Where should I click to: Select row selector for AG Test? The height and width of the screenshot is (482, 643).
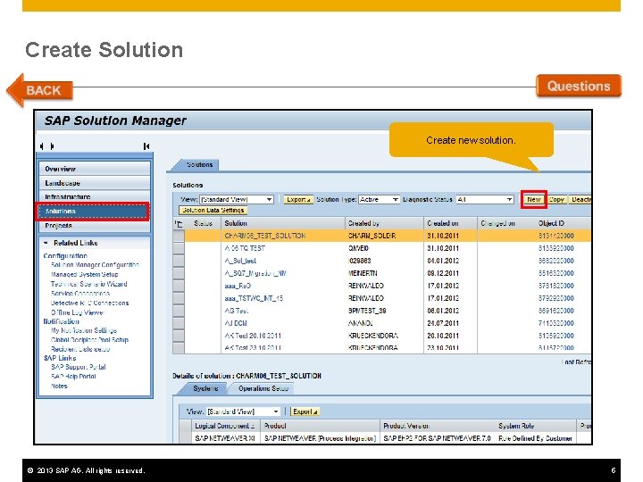[179, 311]
